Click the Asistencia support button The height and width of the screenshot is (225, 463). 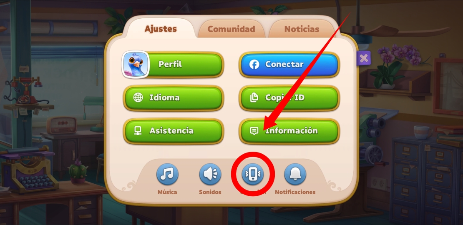click(174, 131)
